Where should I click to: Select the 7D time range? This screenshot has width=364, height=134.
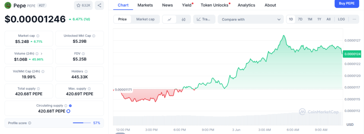click(300, 19)
